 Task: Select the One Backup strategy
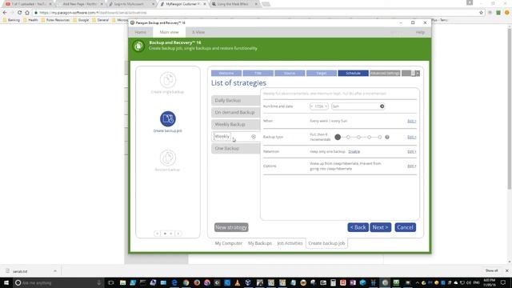tap(235, 149)
